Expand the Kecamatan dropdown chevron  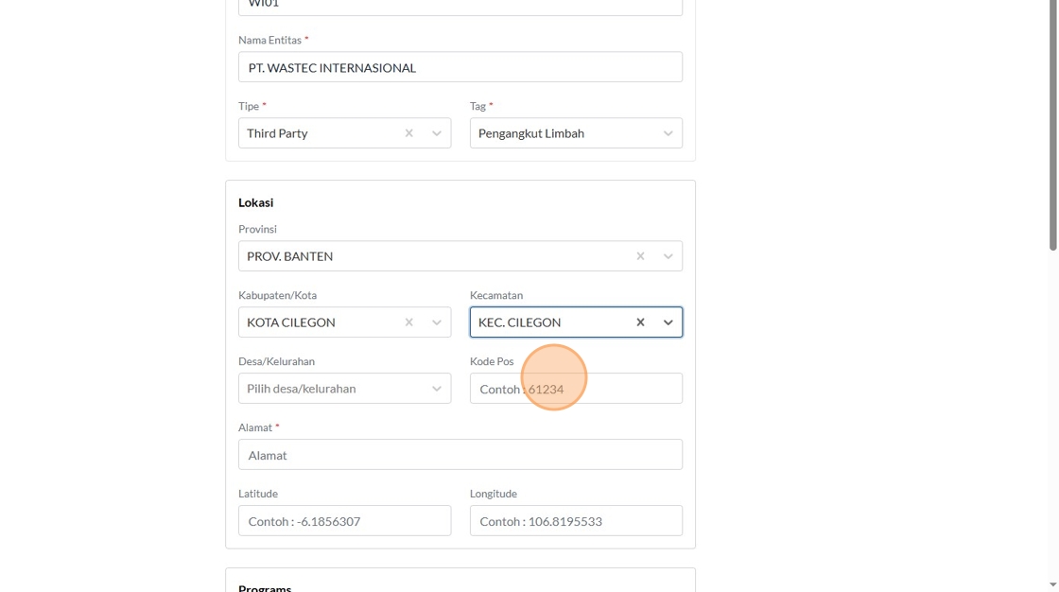coord(668,322)
